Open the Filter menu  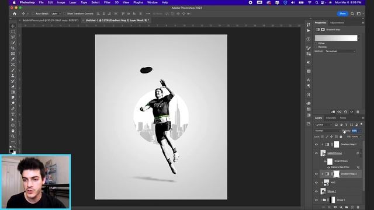107,2
